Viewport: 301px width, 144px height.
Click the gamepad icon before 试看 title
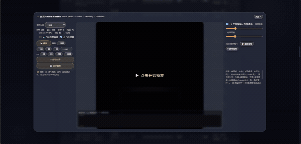pos(38,17)
